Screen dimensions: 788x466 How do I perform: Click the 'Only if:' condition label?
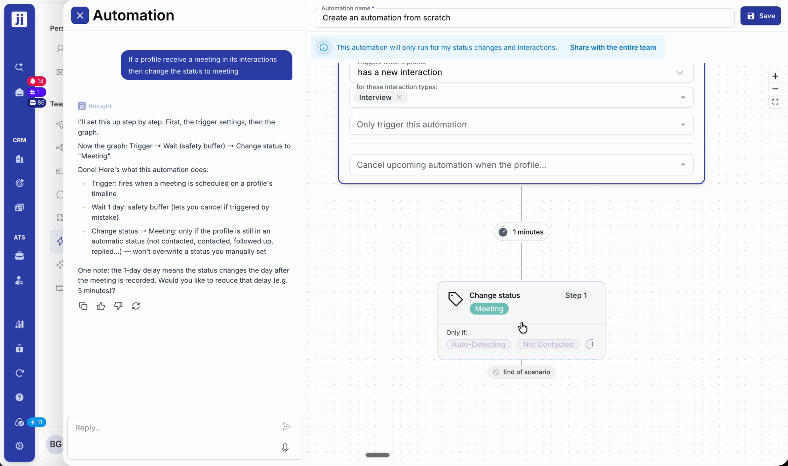pos(457,332)
